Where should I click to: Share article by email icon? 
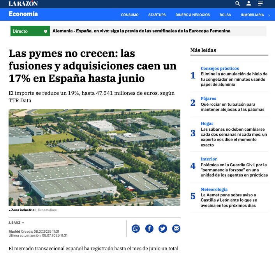176,228
